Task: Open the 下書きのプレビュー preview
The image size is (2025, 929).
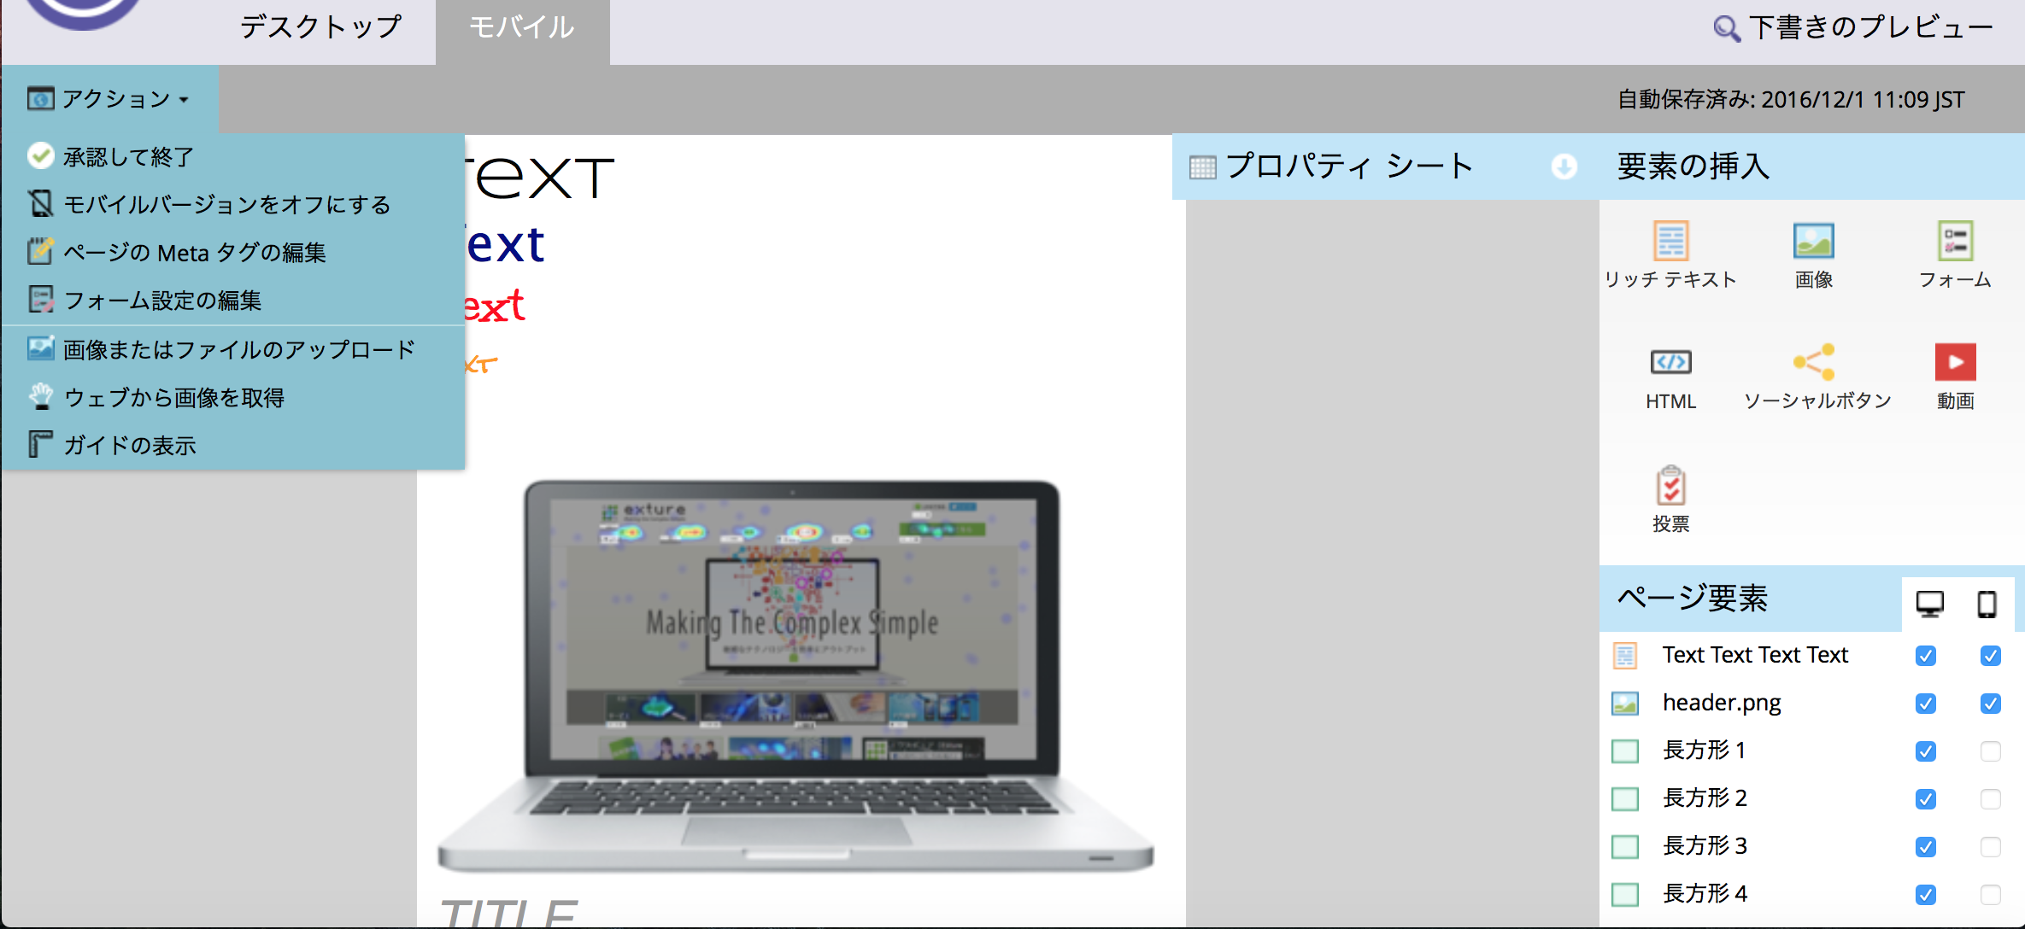Action: [x=1852, y=27]
